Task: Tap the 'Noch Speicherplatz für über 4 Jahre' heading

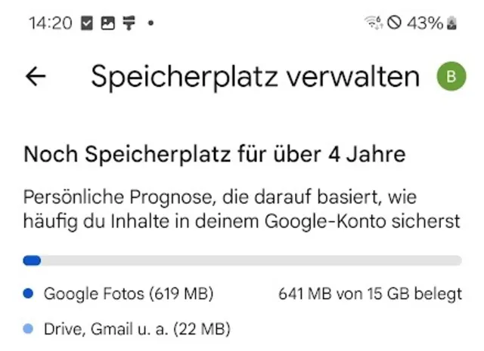Action: pyautogui.click(x=215, y=155)
